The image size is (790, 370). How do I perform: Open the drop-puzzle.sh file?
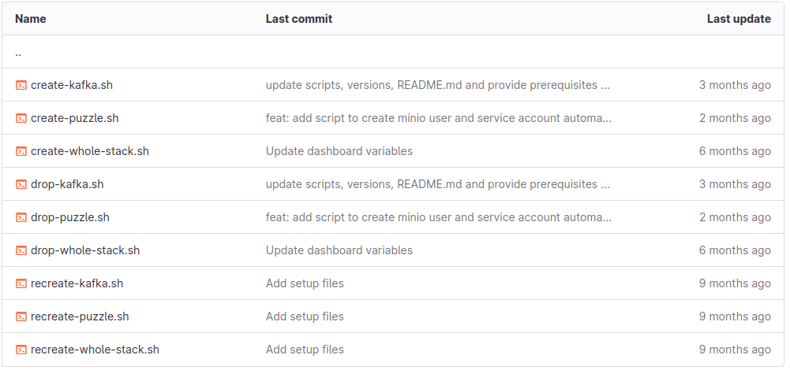pyautogui.click(x=70, y=218)
